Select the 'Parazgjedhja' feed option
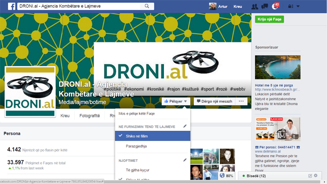Viewport: 327px width, 184px height. click(x=136, y=146)
